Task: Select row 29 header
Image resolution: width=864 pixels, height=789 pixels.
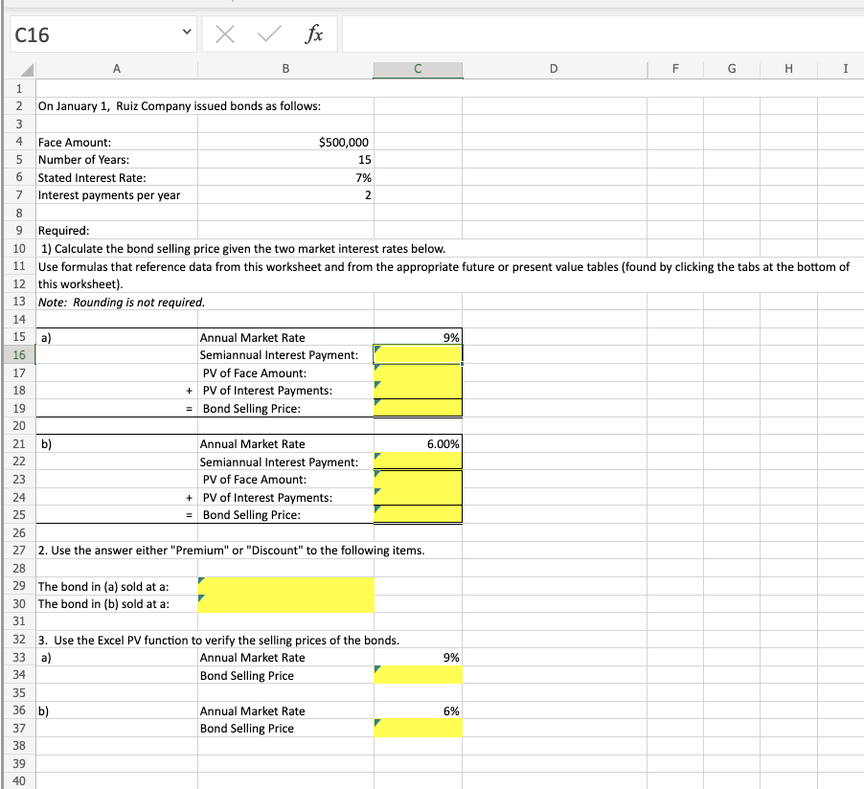Action: pos(19,586)
